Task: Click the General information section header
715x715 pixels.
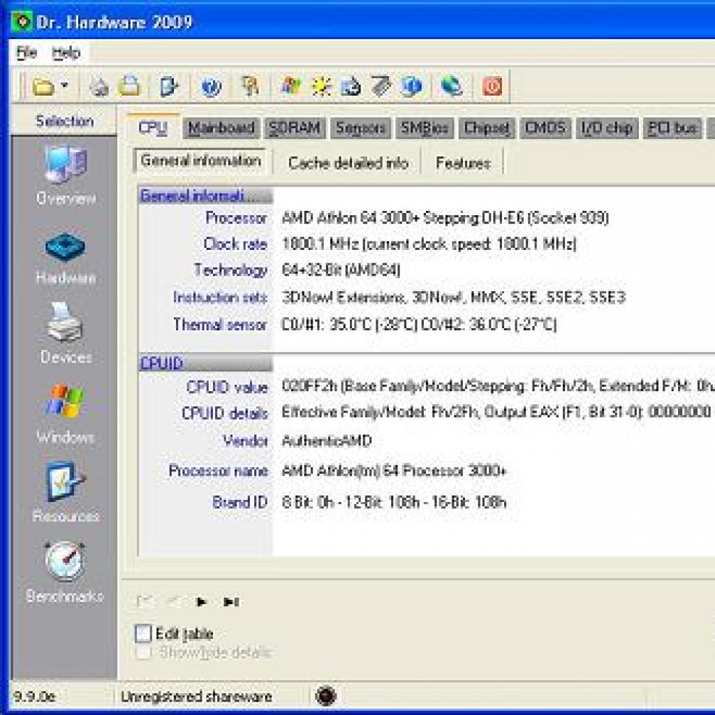Action: 206,196
